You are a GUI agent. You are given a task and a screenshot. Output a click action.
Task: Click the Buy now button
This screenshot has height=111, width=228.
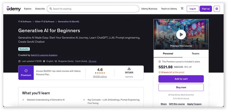(x=181, y=87)
